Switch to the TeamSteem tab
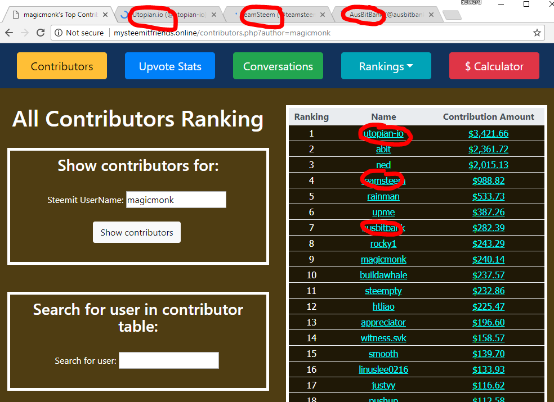Screen dimensions: 554x402 (278, 15)
